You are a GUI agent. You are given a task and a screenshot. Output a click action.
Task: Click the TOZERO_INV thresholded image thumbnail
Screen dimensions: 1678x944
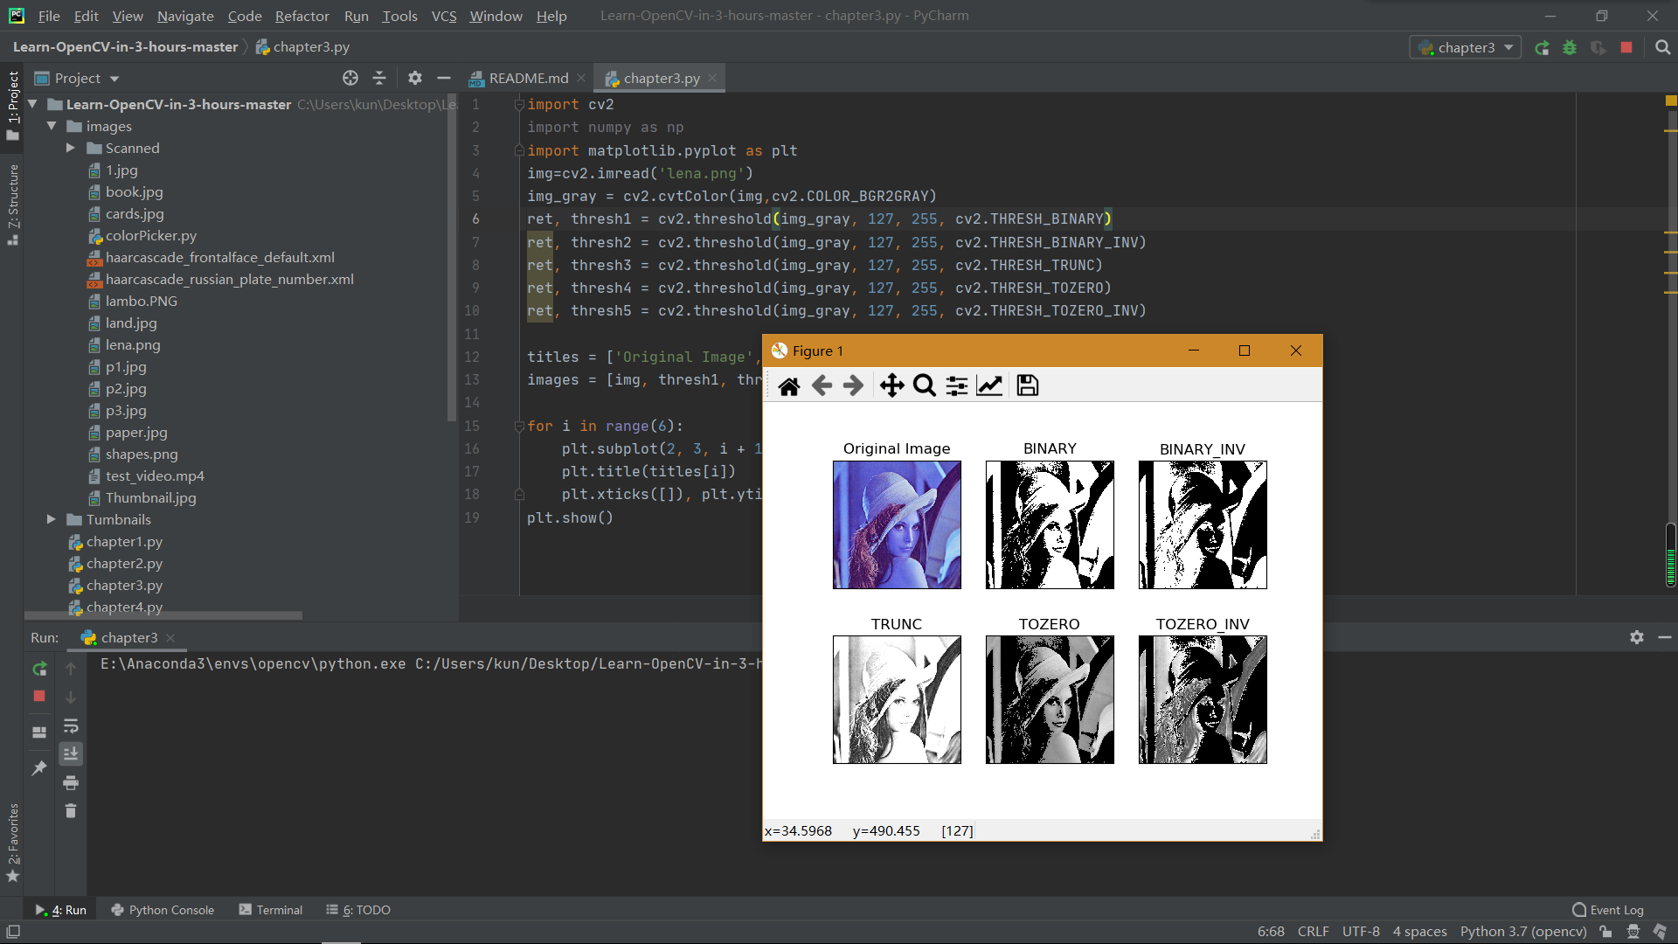(1203, 699)
